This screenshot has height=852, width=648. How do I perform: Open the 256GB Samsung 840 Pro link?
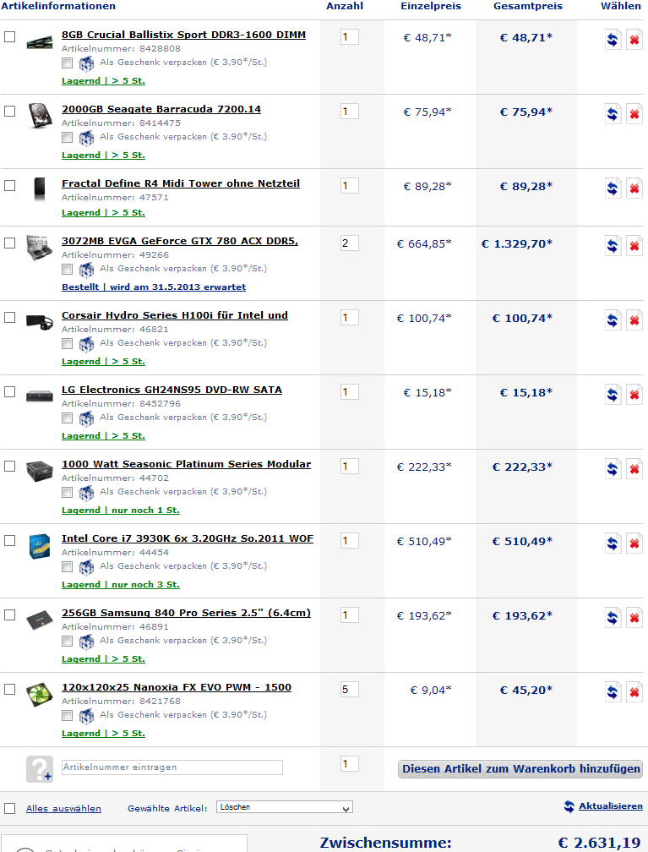pos(186,613)
